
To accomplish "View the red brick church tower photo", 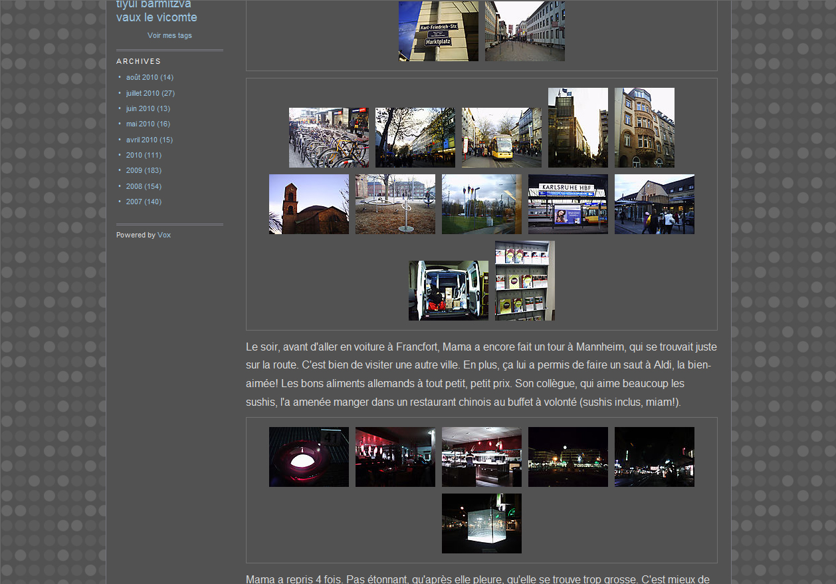I will click(x=308, y=204).
